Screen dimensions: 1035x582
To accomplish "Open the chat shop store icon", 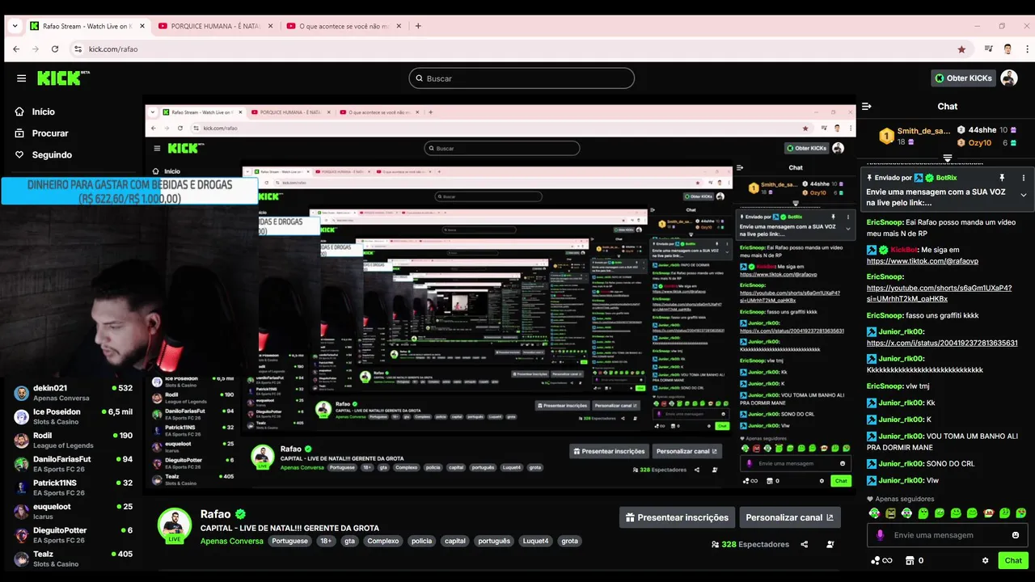I will click(x=909, y=560).
